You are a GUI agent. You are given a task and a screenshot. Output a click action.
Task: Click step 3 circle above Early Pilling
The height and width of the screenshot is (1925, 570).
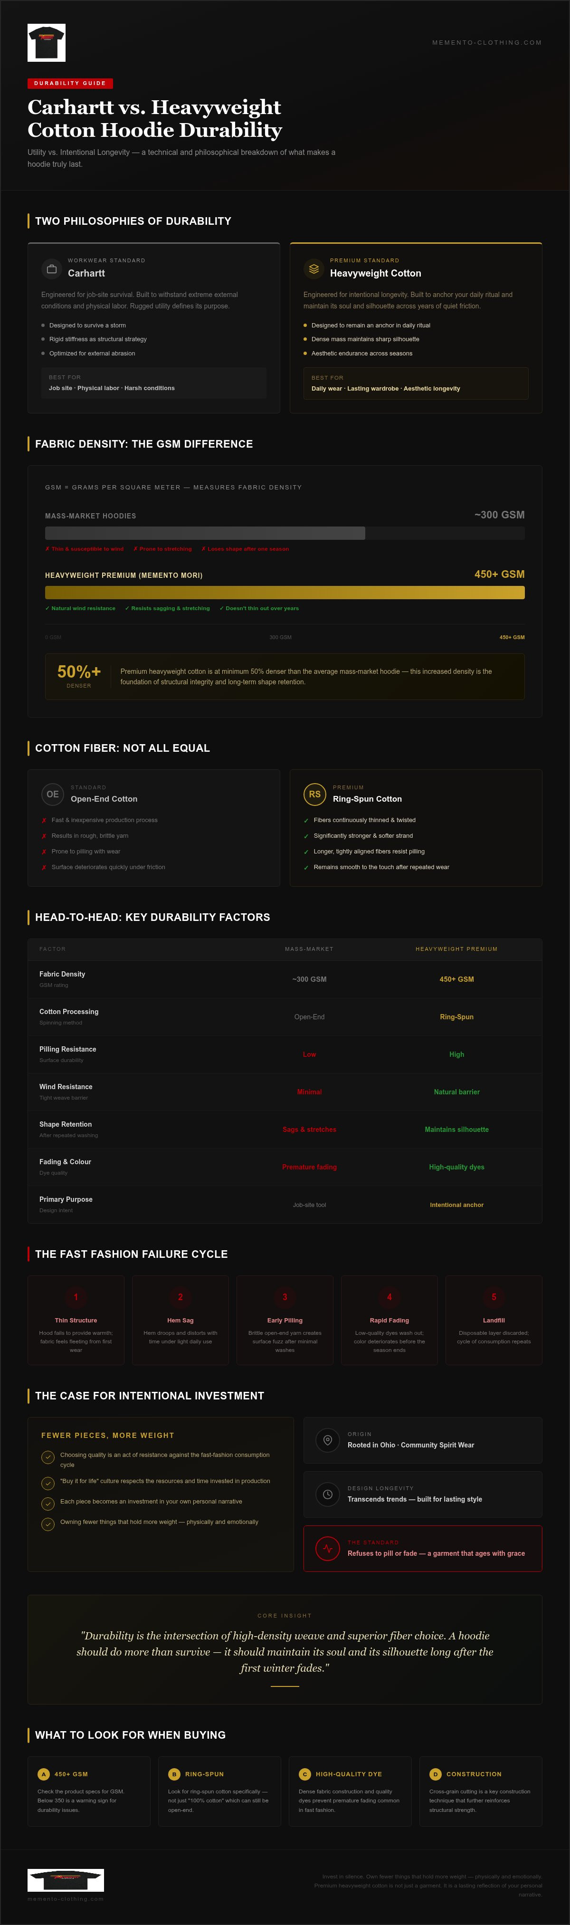pyautogui.click(x=285, y=1296)
